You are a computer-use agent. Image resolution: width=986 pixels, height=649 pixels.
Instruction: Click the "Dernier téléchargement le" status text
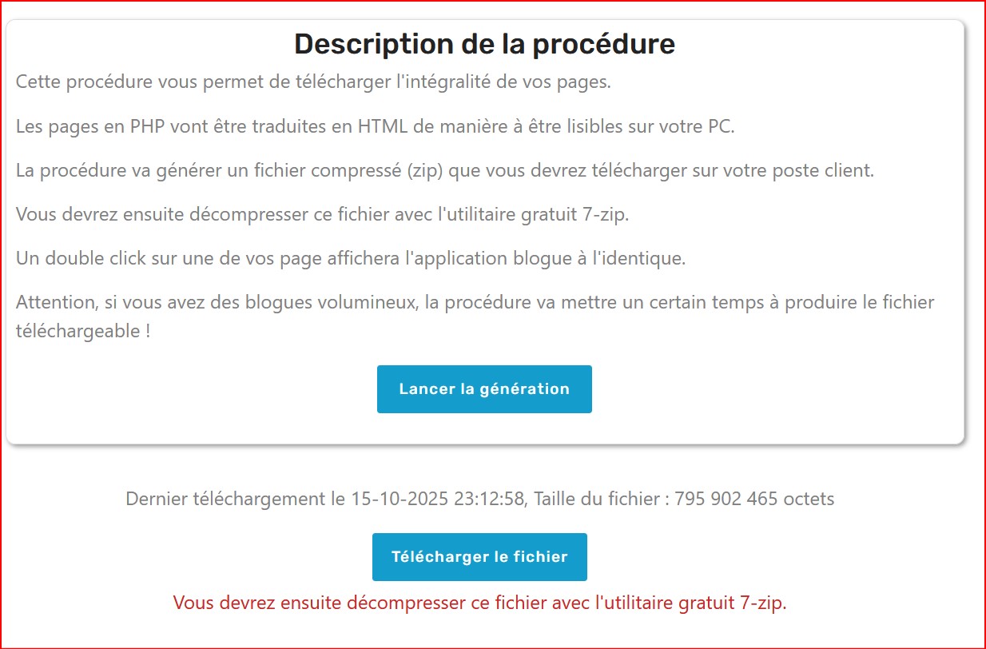tap(480, 500)
